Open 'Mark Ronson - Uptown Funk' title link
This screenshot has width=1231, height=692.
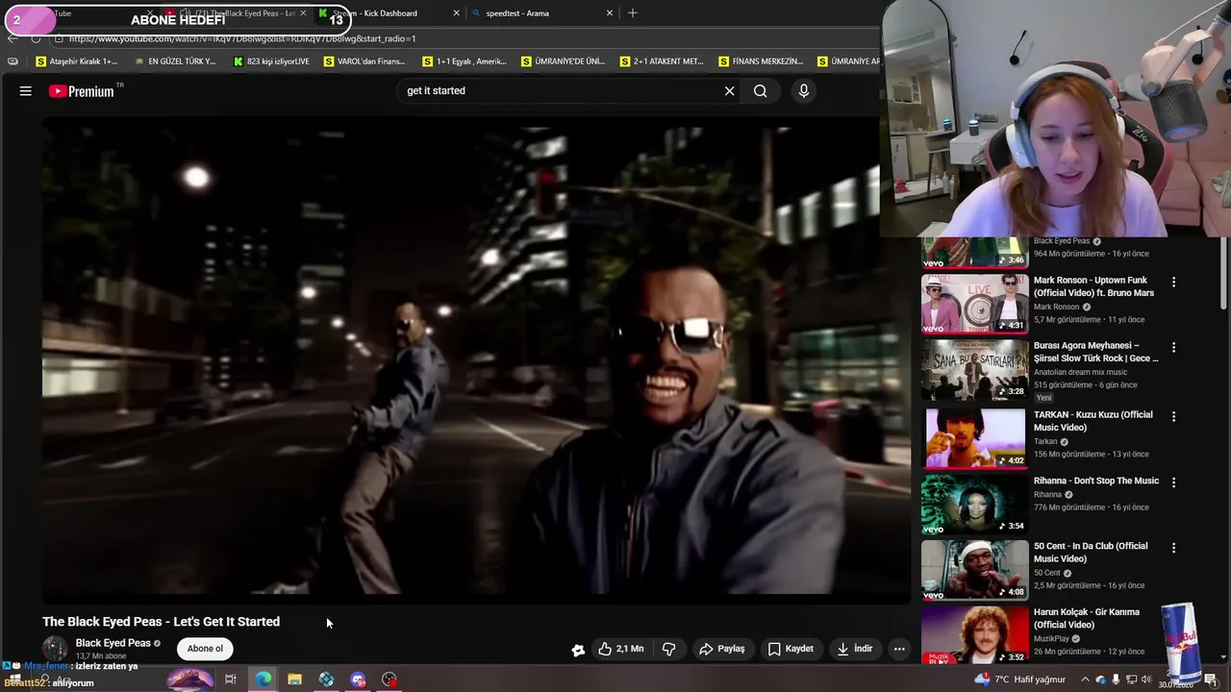point(1093,286)
